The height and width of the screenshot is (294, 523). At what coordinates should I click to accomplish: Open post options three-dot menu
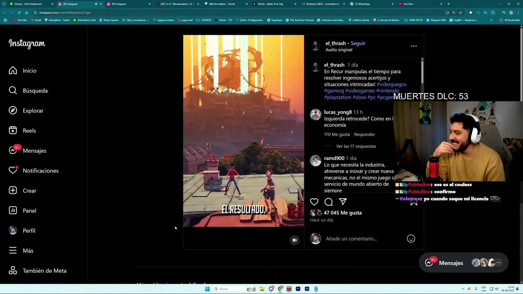coord(414,46)
